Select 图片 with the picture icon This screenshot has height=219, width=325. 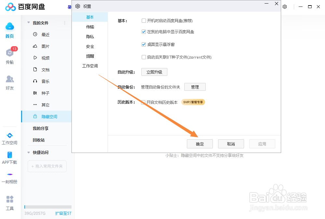coord(46,46)
